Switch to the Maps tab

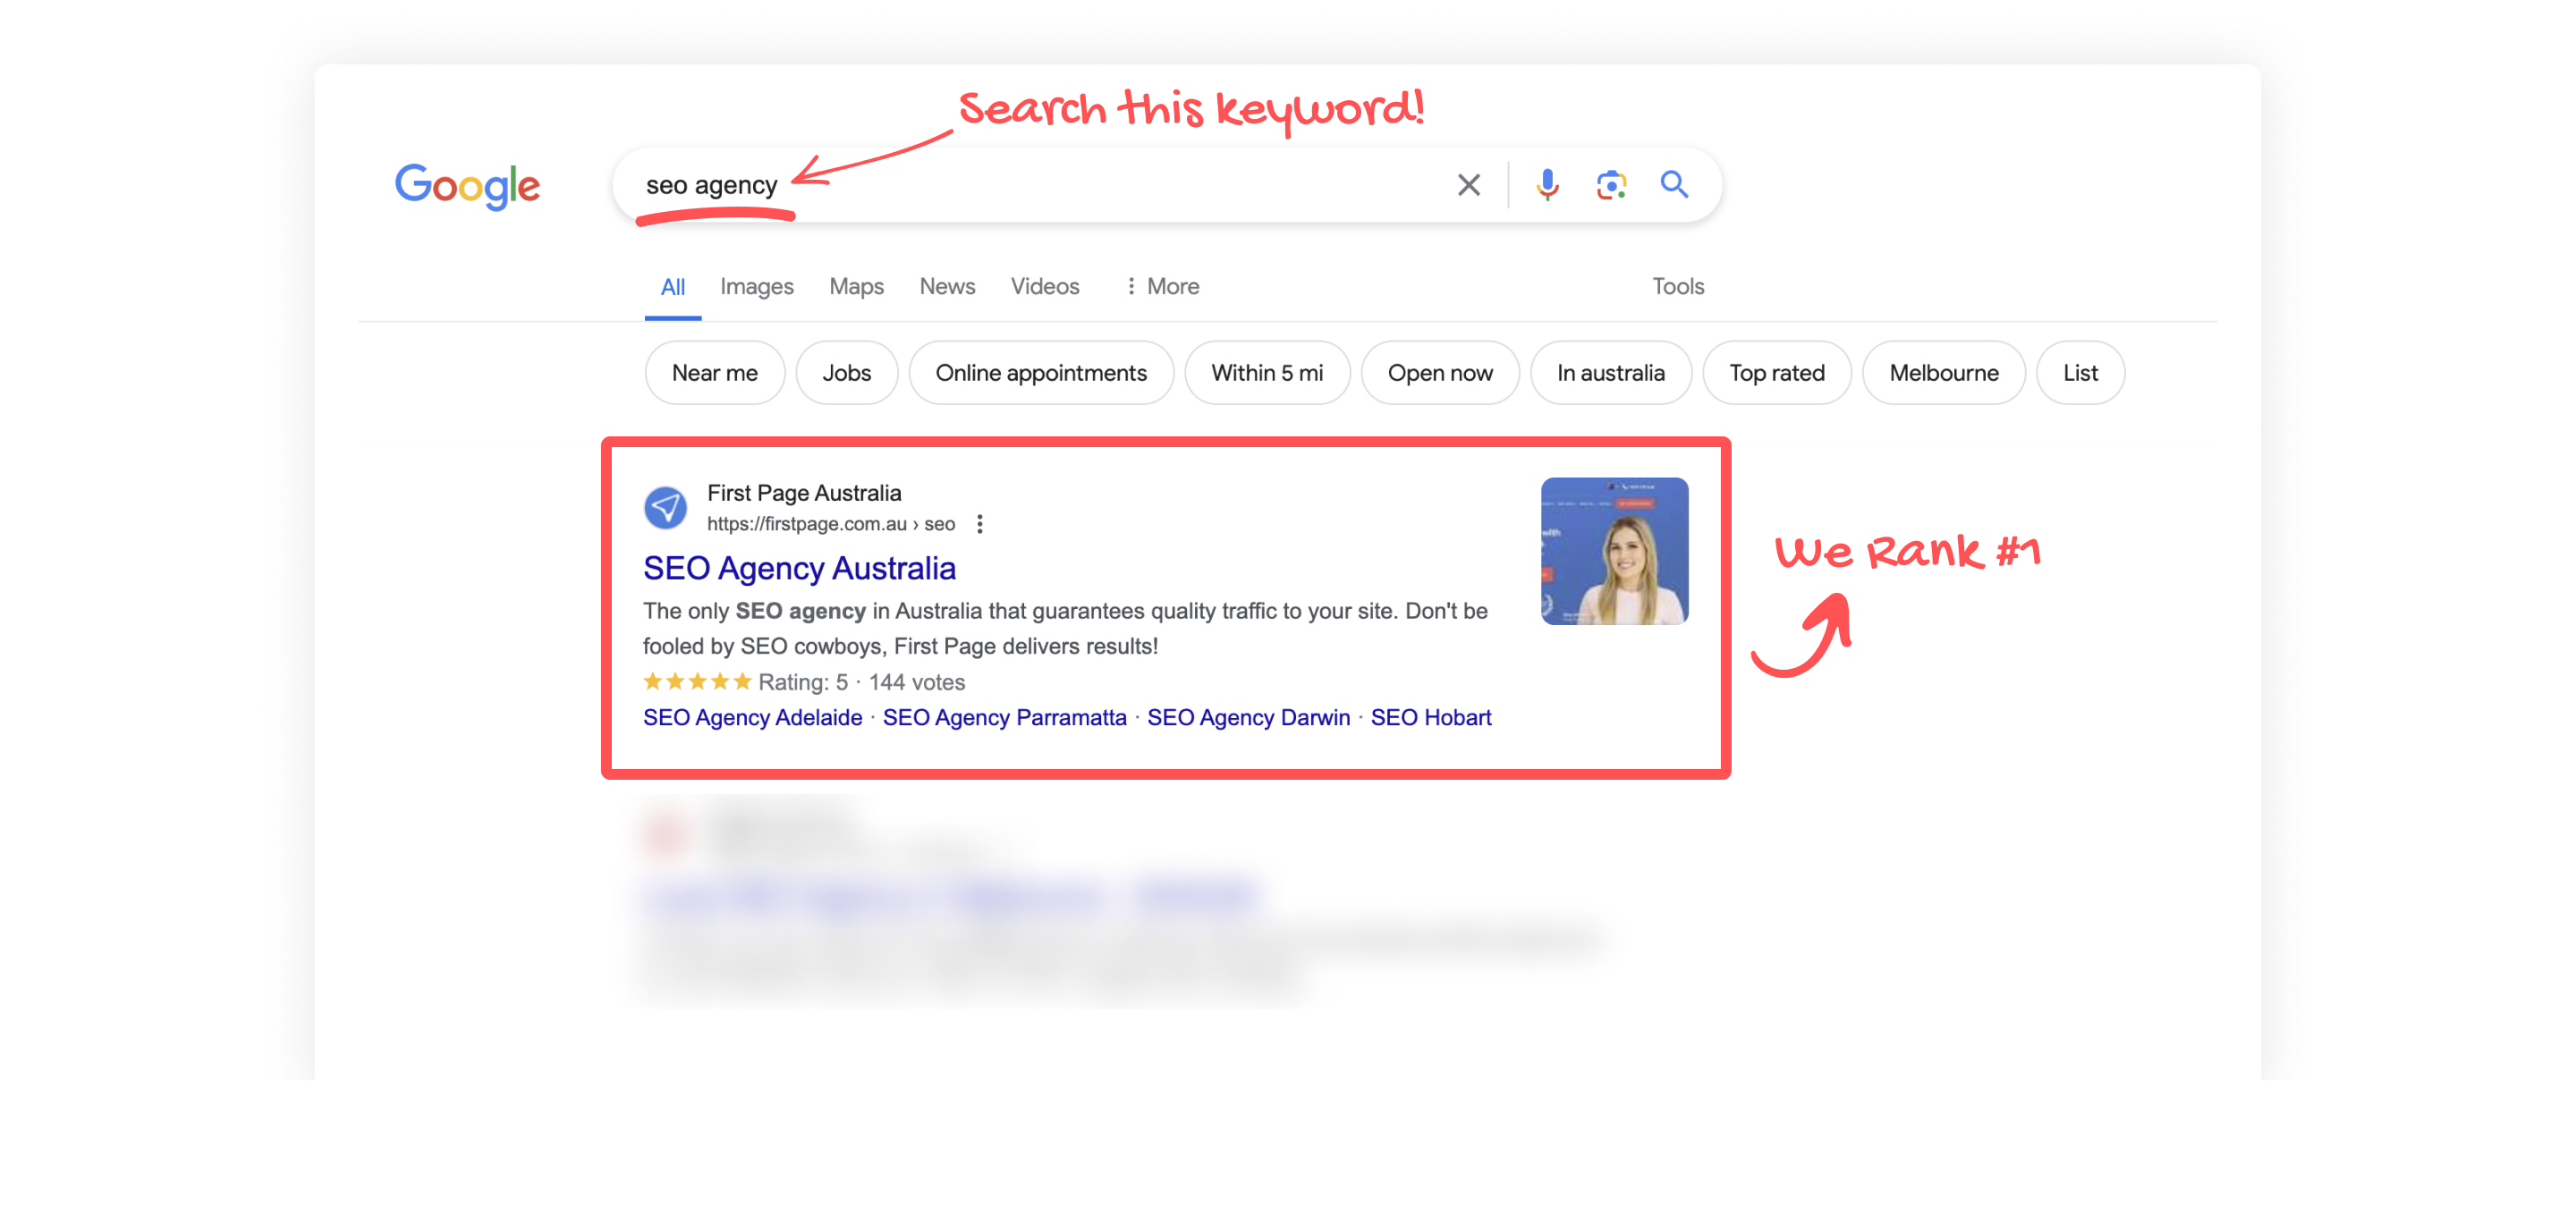856,287
